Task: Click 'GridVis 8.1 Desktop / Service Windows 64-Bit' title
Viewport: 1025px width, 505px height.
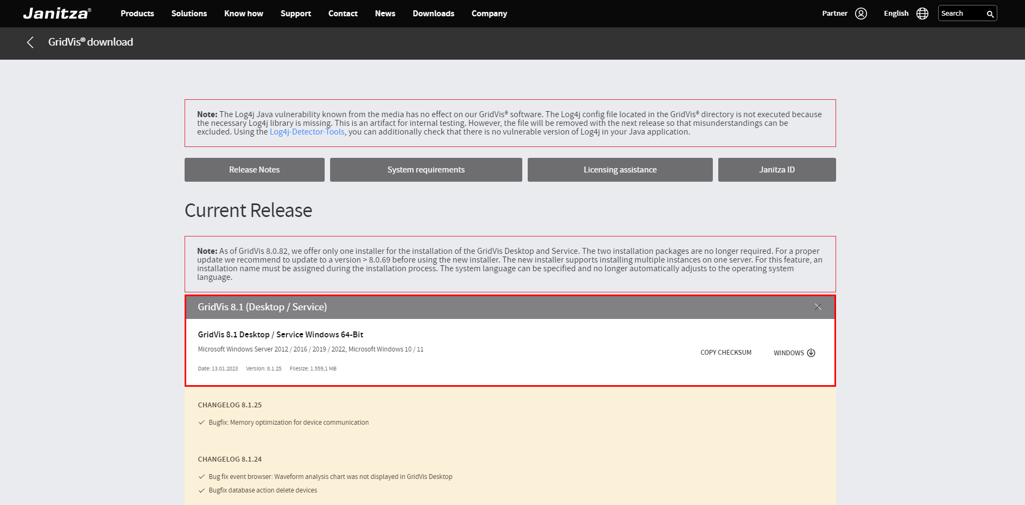Action: (281, 335)
